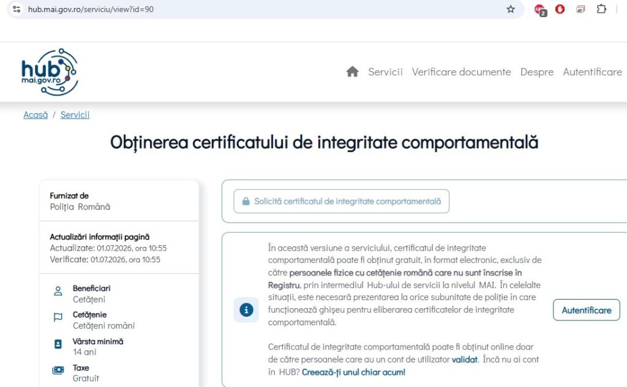Click 'Actualizate: 01.07.2026, ora 10:55' text

point(108,248)
